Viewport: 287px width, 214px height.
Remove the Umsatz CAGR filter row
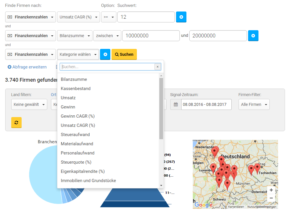click(x=181, y=17)
